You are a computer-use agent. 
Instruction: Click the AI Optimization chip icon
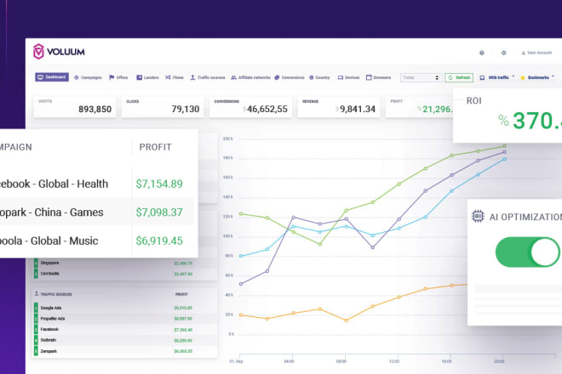coord(478,216)
